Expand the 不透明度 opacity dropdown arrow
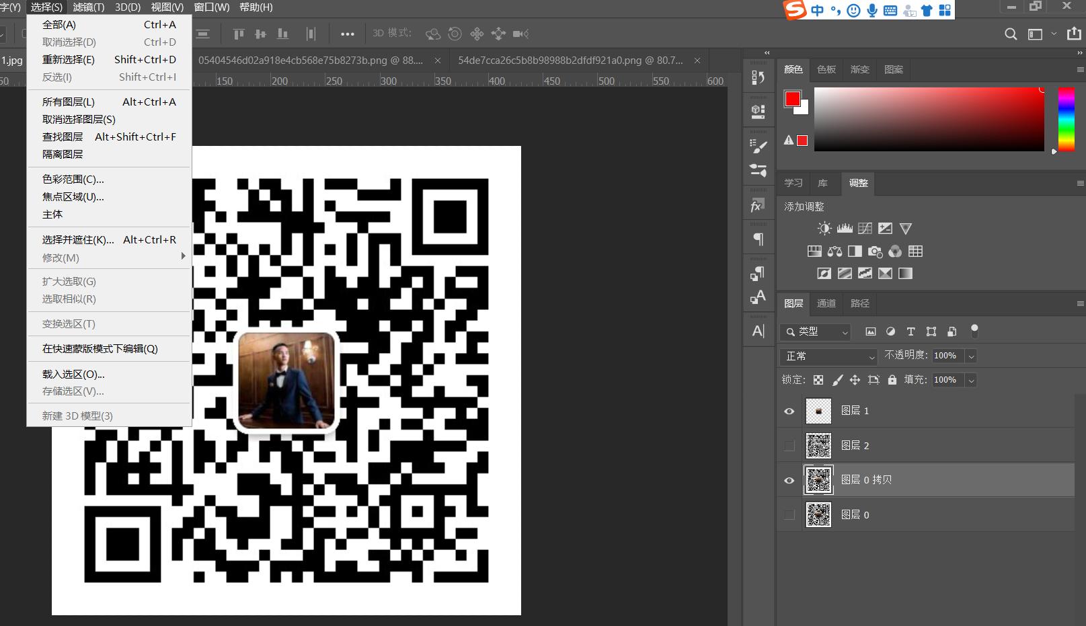 point(971,356)
